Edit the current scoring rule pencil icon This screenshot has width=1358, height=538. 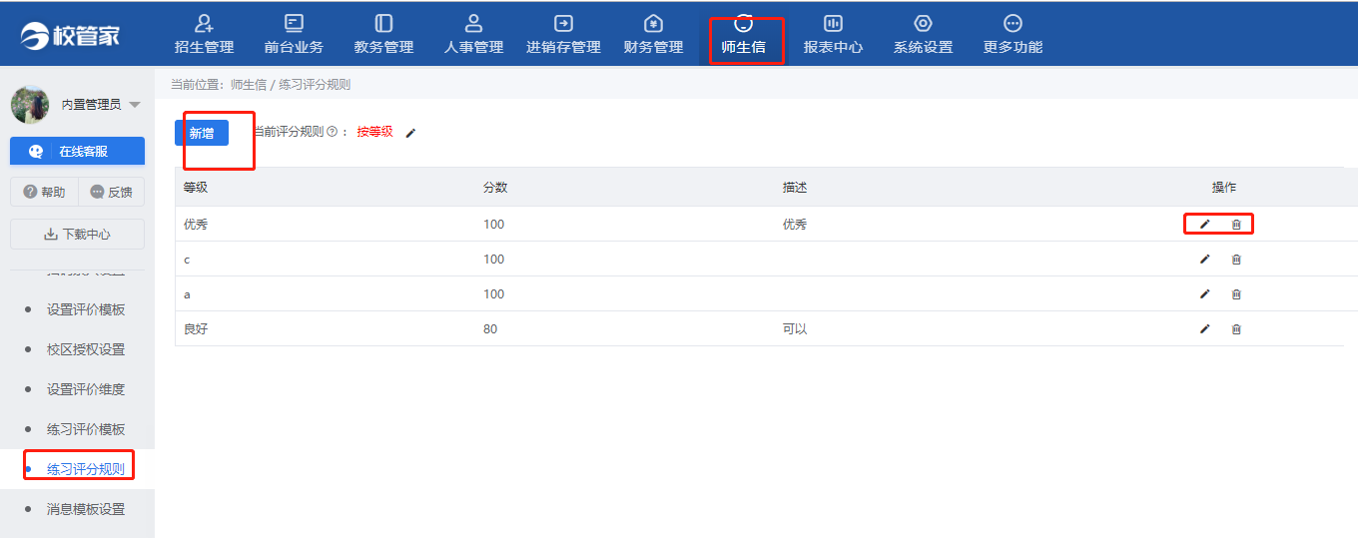tap(410, 133)
